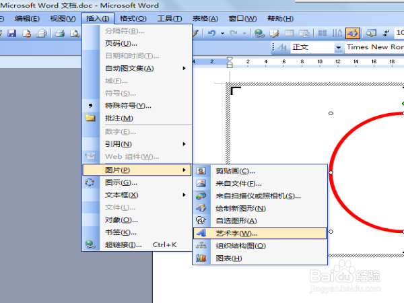Open the 视图(V) menu
This screenshot has width=404, height=303.
coord(63,19)
